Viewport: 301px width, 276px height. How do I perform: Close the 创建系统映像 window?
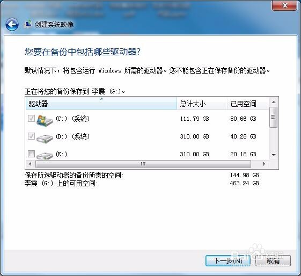point(284,5)
